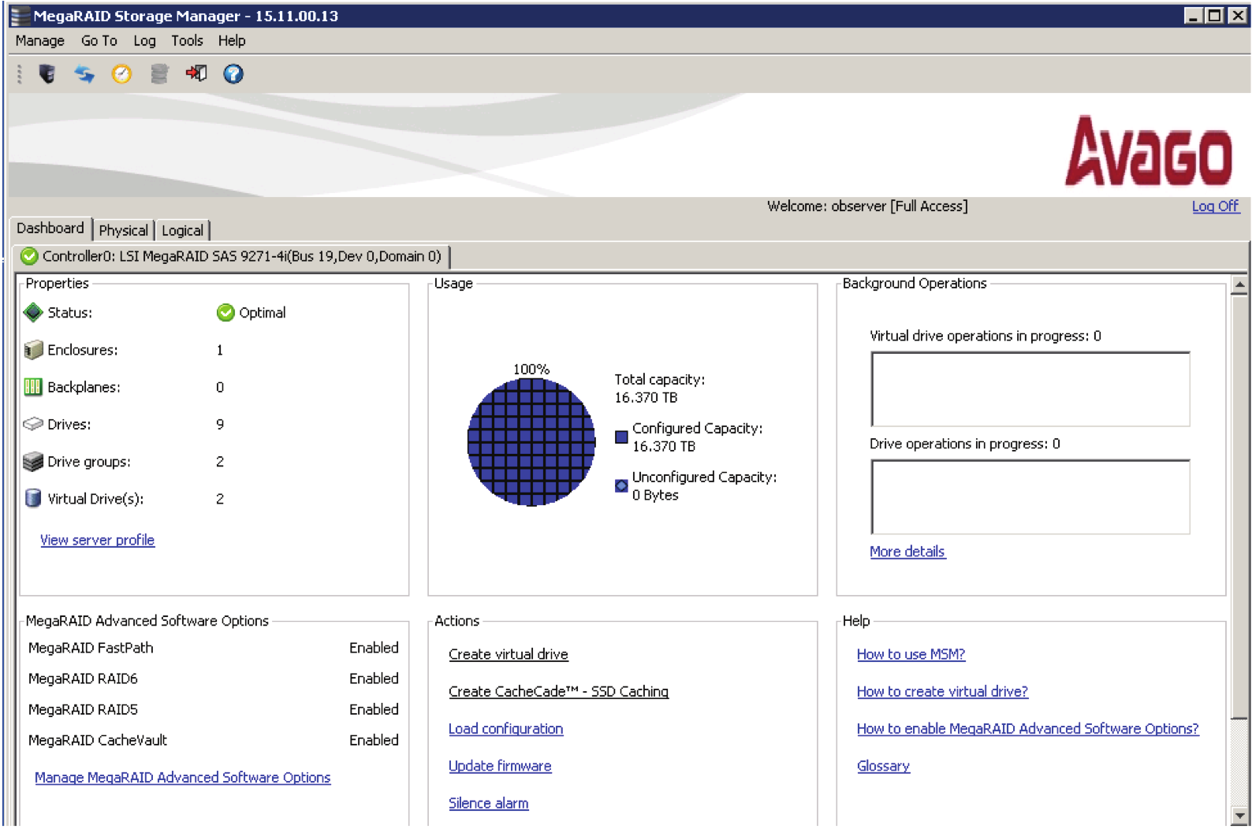Screen dimensions: 1252x829
Task: Click Enabled value beside MegaRAID CacheVault
Action: [374, 741]
